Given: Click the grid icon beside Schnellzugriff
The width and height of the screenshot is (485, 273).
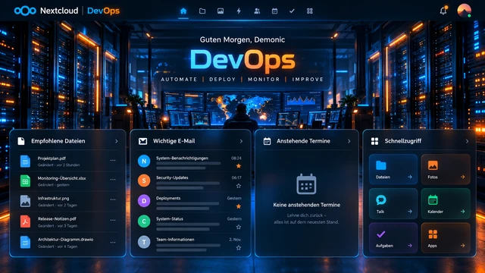Looking at the screenshot, I should 374,141.
